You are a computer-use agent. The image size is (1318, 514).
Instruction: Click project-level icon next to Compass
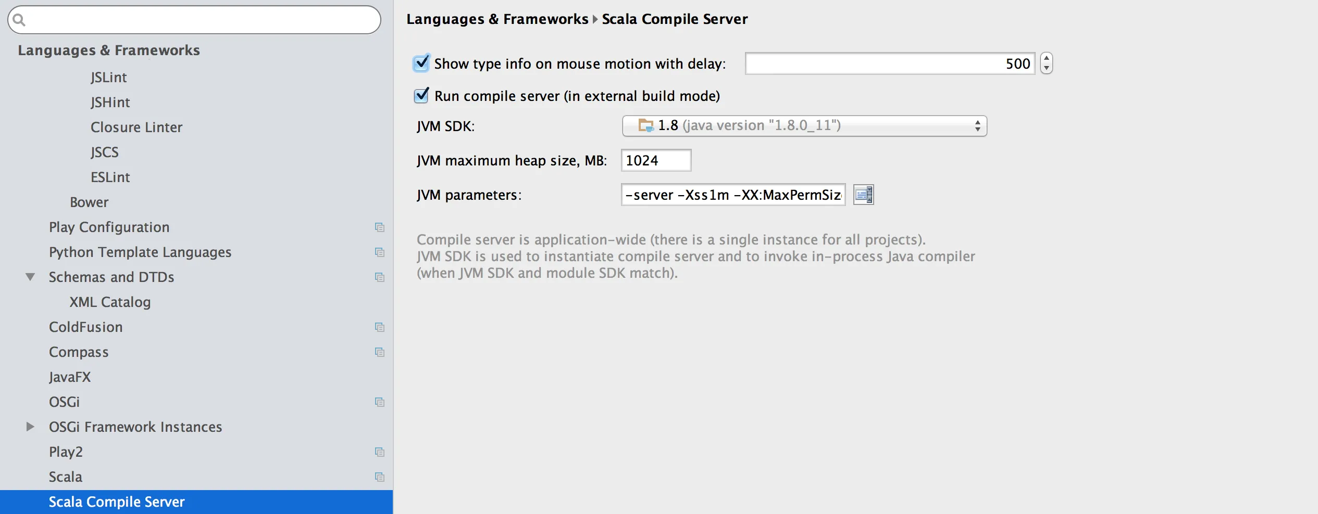380,352
